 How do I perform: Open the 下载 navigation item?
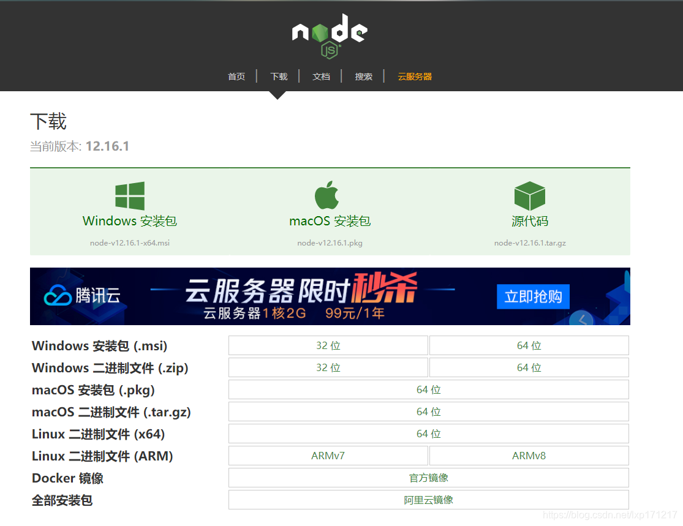(x=279, y=77)
